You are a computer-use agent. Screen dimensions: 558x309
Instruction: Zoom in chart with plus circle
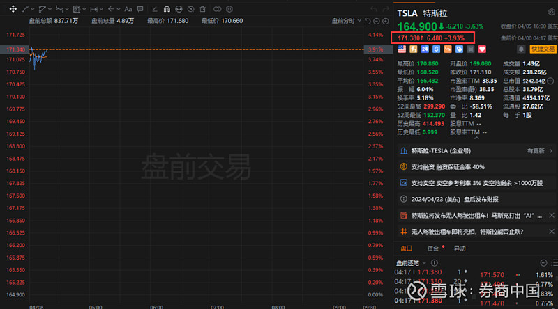[386, 22]
